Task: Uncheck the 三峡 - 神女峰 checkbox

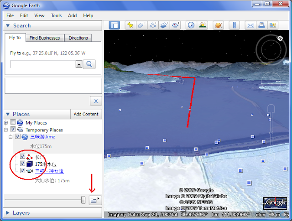Action: 22,171
